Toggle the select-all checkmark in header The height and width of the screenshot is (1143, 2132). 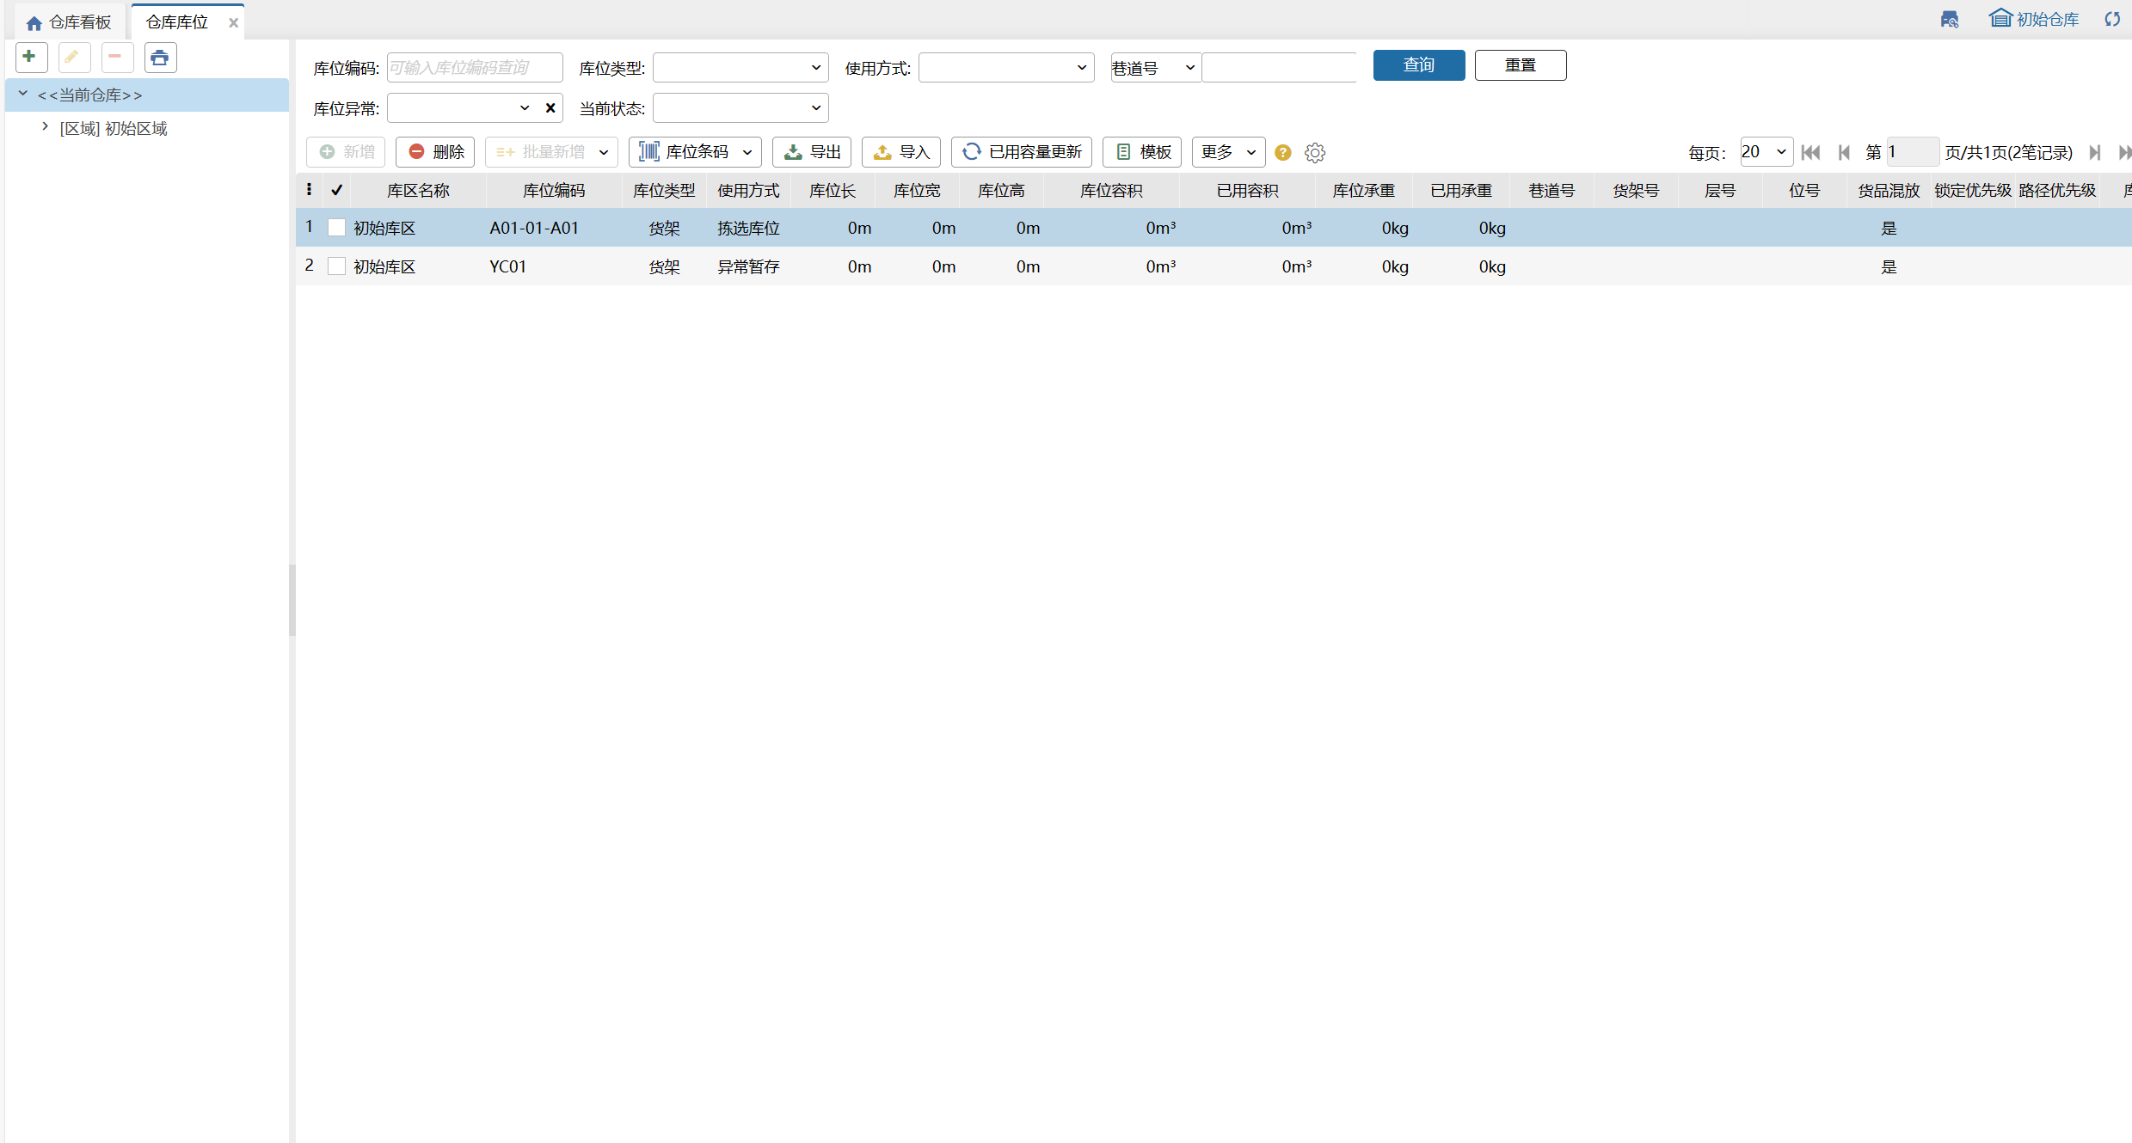click(x=337, y=190)
